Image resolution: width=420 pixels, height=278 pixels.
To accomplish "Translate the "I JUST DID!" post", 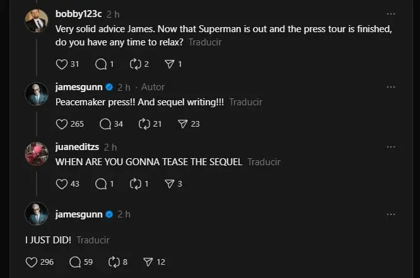I will pos(93,240).
